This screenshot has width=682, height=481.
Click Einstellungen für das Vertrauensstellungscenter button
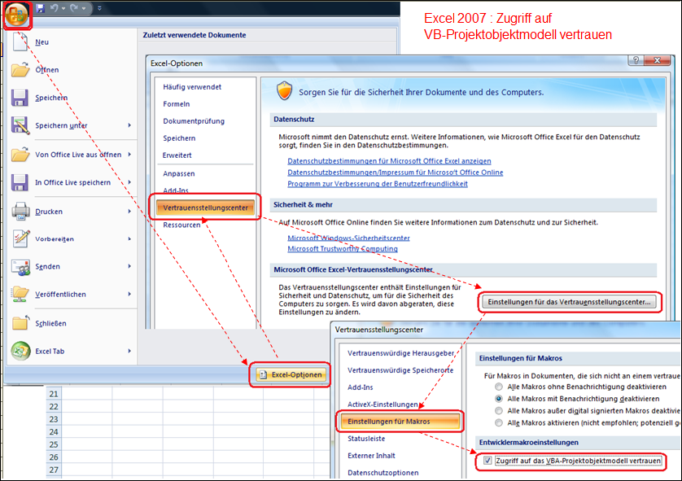(569, 302)
